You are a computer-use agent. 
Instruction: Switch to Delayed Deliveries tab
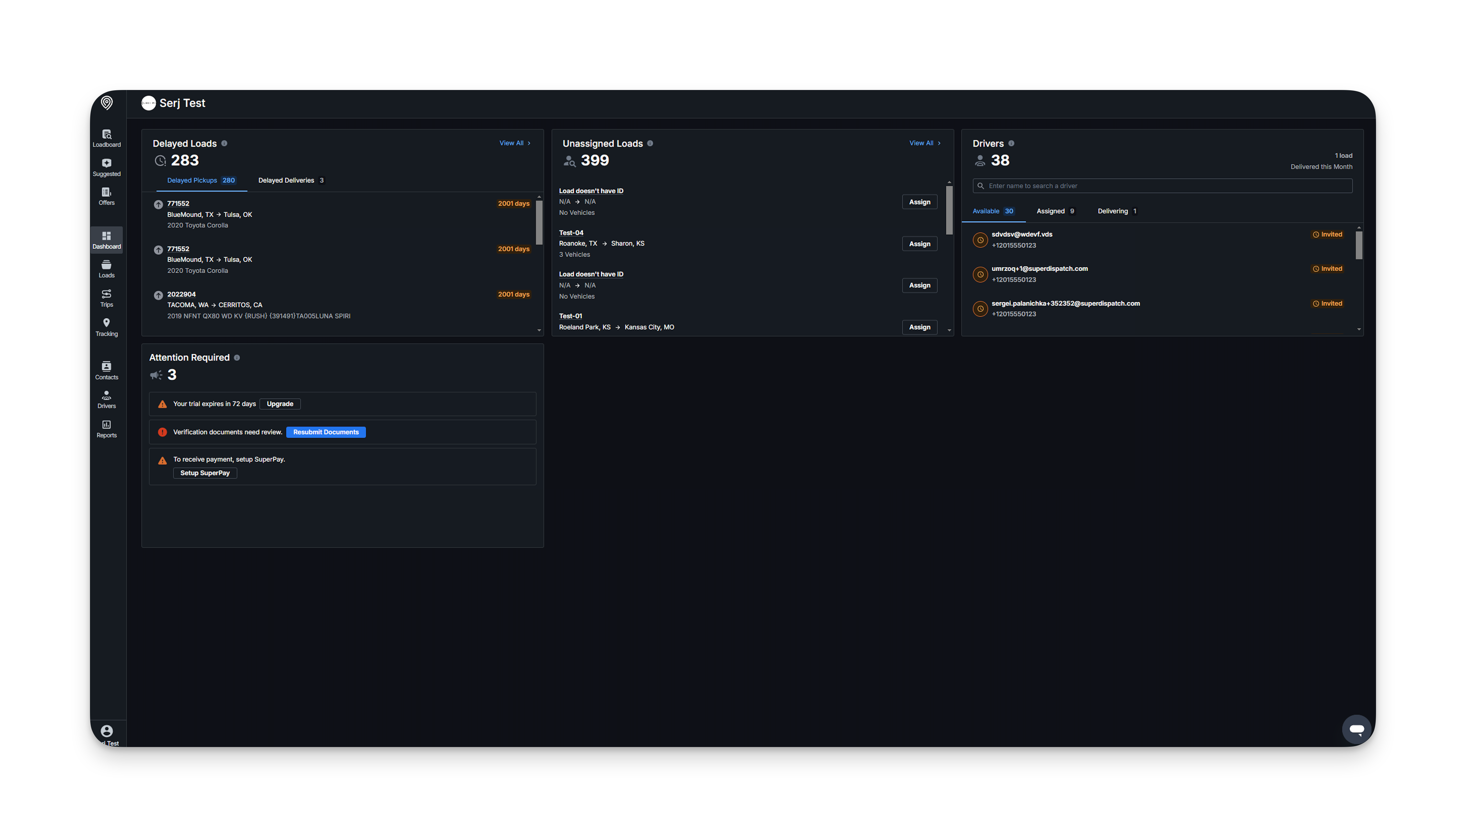291,180
